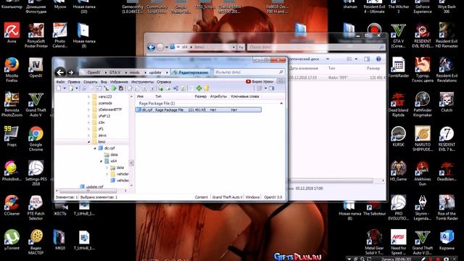This screenshot has height=261, width=464.
Task: Open uTorrent desktop shortcut
Action: click(12, 240)
